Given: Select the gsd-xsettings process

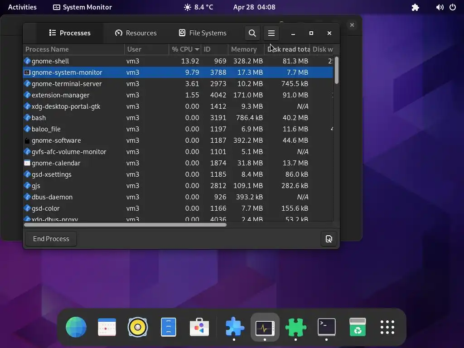Looking at the screenshot, I should (178, 174).
